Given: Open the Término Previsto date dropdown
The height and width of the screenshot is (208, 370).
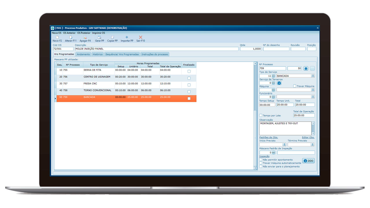Looking at the screenshot, I should pos(313,144).
